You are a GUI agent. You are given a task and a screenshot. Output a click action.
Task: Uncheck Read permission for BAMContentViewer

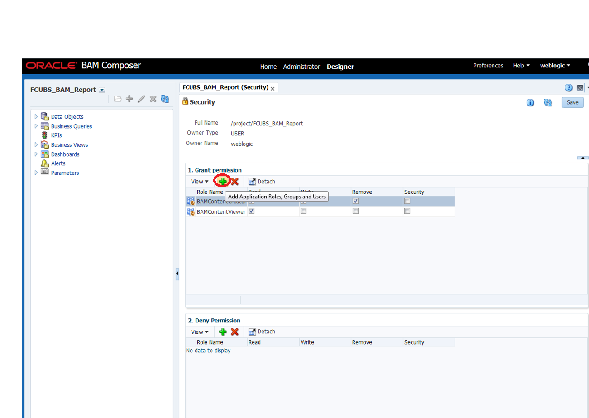252,211
